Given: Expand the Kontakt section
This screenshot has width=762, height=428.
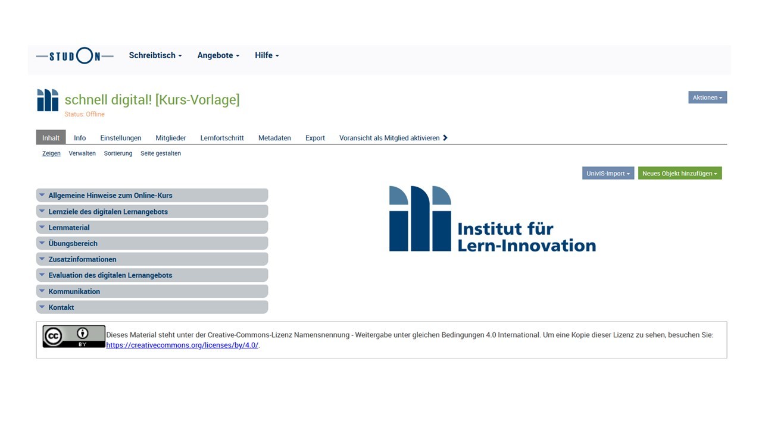Looking at the screenshot, I should [152, 307].
